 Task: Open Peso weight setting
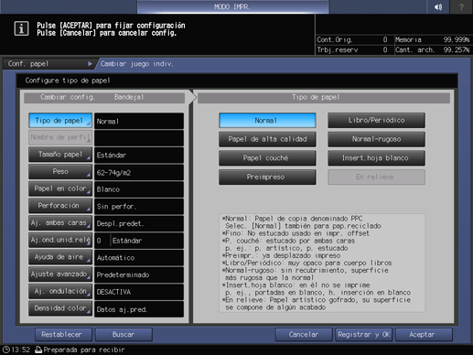tap(60, 172)
